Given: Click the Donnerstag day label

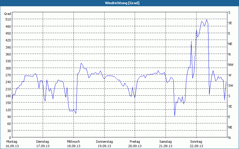Looking at the screenshot, I should coord(104,142).
